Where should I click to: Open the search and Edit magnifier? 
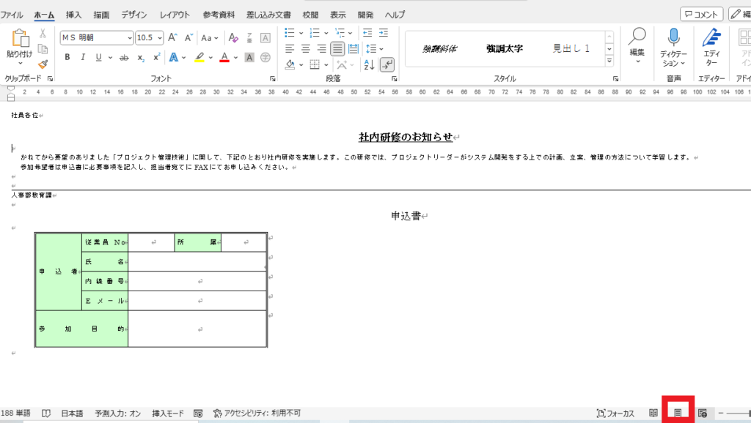point(637,37)
